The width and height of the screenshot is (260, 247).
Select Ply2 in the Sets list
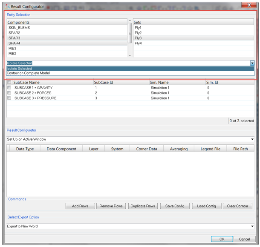(x=138, y=33)
